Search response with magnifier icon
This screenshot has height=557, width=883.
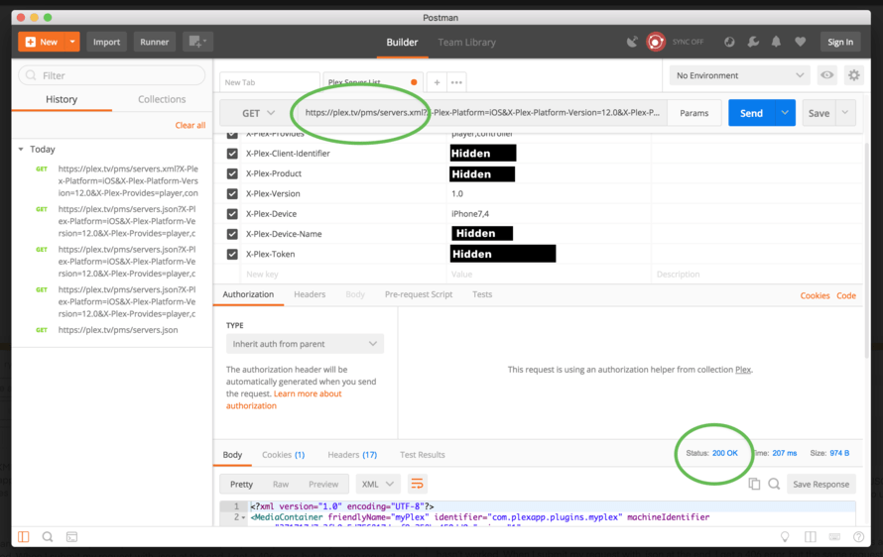[774, 484]
